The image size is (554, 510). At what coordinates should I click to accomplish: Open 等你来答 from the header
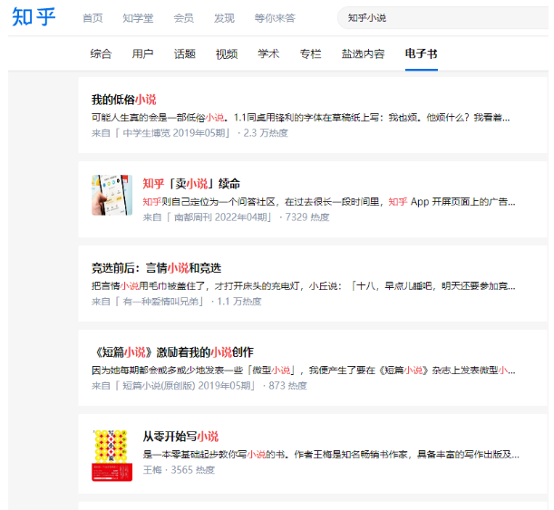click(x=275, y=18)
